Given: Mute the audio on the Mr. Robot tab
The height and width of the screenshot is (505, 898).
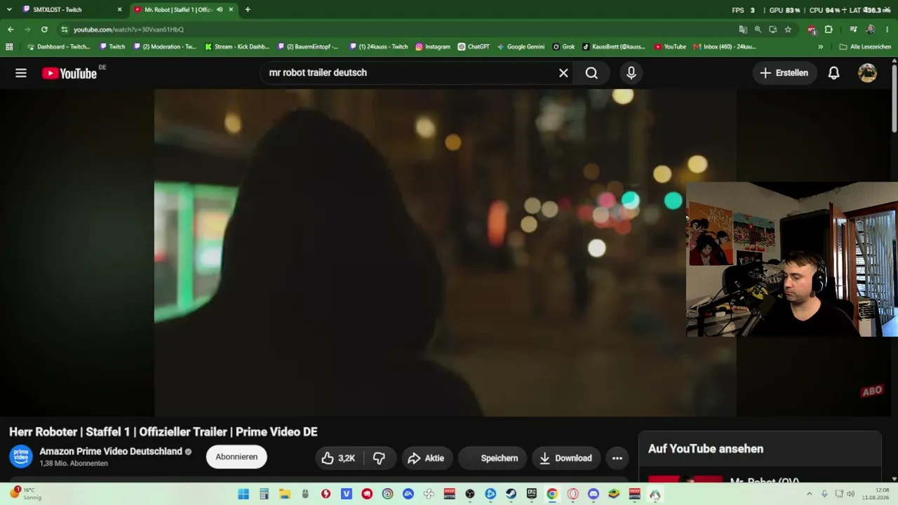Looking at the screenshot, I should coord(220,10).
